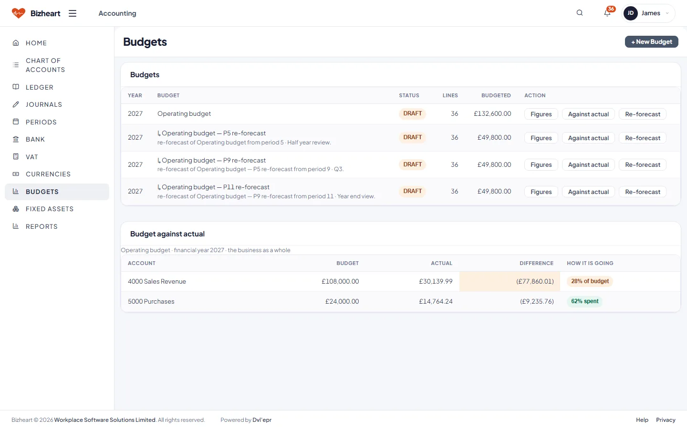Viewport: 687px width, 429px height.
Task: Click Re-forecast for Operating budget row
Action: (643, 114)
